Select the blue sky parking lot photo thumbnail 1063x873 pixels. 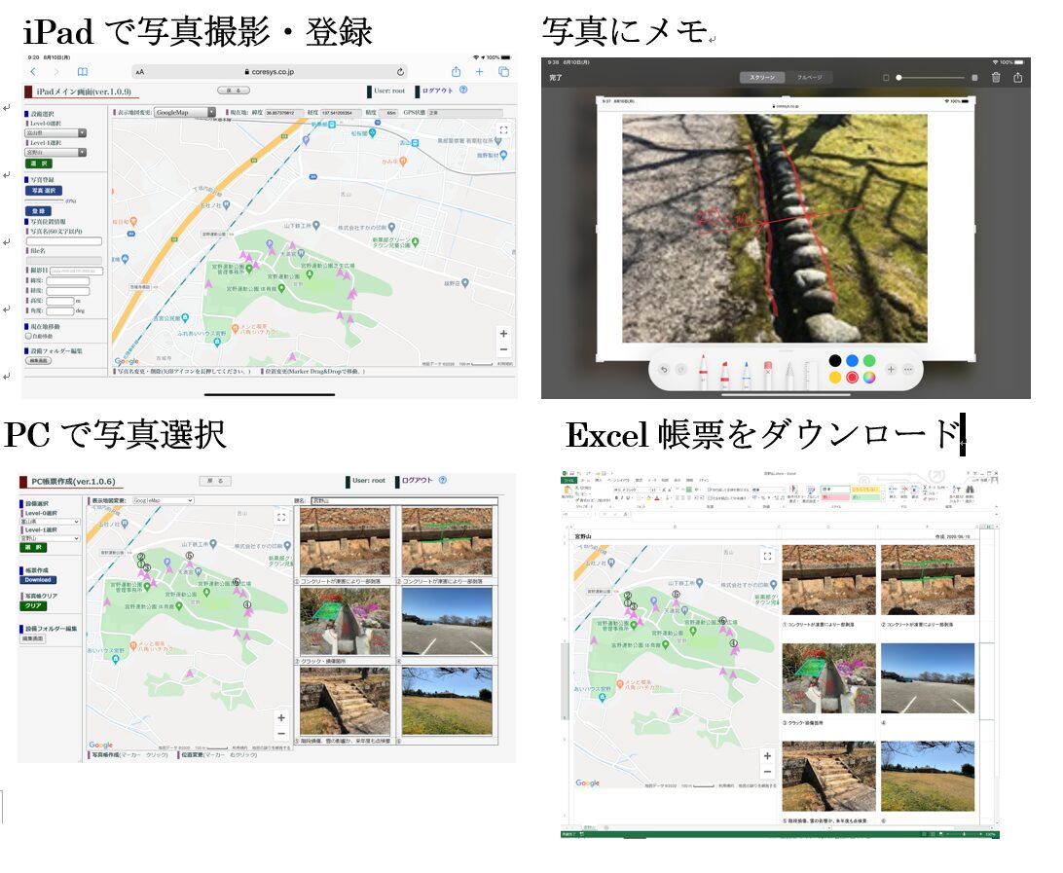pos(447,622)
